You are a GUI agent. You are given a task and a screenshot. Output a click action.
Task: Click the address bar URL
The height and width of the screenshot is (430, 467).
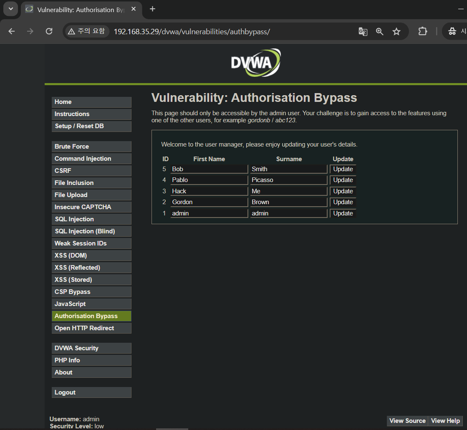click(x=192, y=32)
